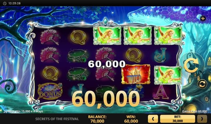Click the gold Q symbol on the second reel
211x124 pixels.
click(78, 37)
